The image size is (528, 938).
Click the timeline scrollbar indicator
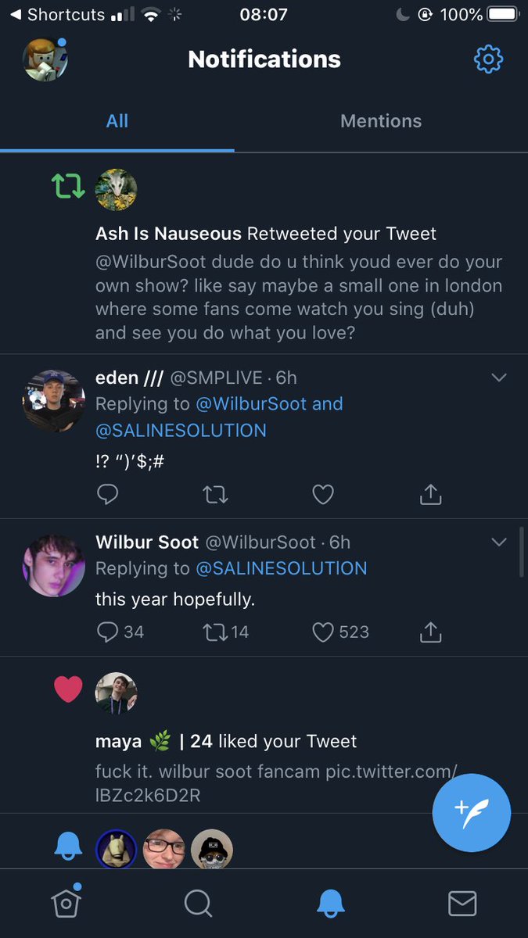coord(522,553)
